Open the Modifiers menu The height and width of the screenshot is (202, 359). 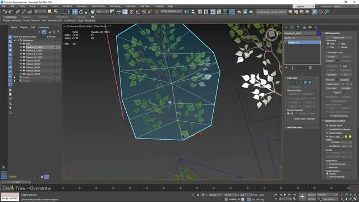pyautogui.click(x=67, y=6)
